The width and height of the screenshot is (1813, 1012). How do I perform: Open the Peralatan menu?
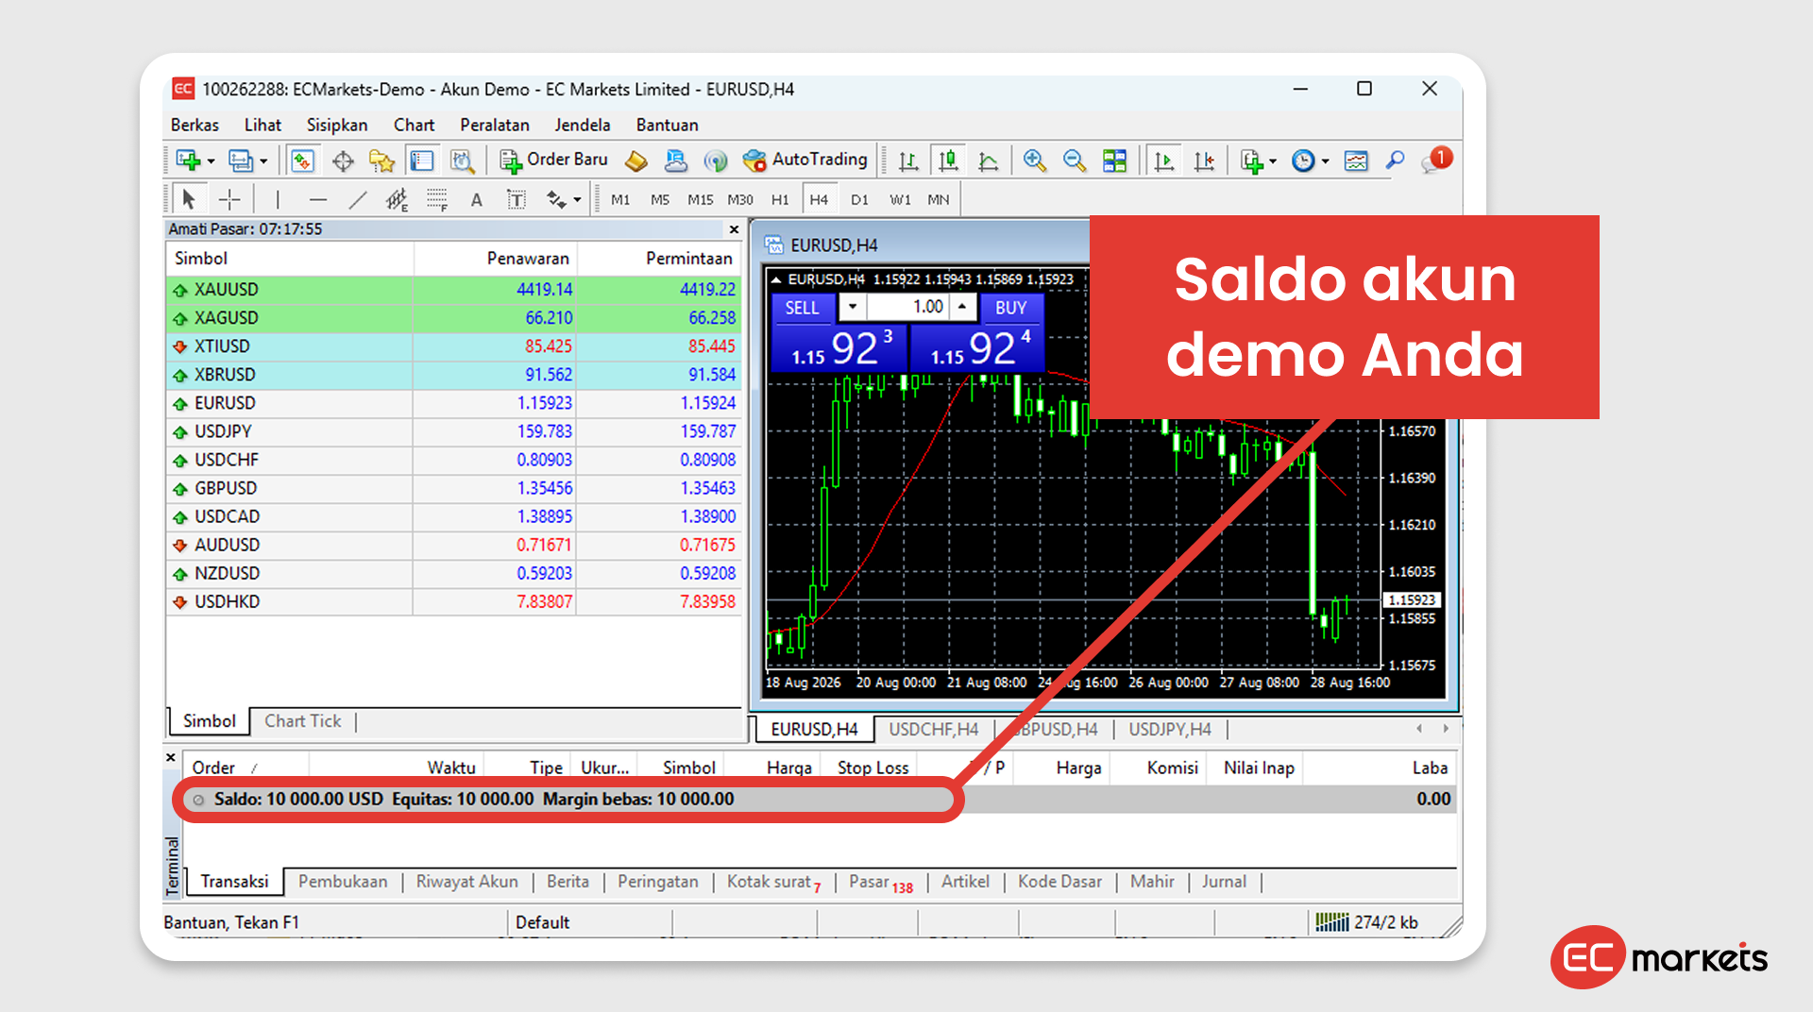pos(495,125)
